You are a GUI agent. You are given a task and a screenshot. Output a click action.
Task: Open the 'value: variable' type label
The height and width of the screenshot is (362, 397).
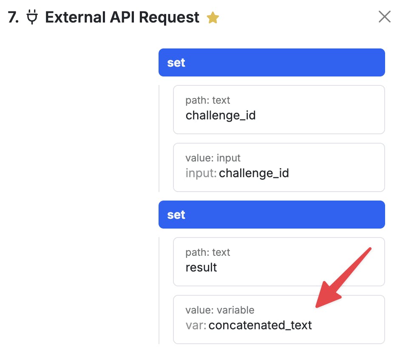220,310
